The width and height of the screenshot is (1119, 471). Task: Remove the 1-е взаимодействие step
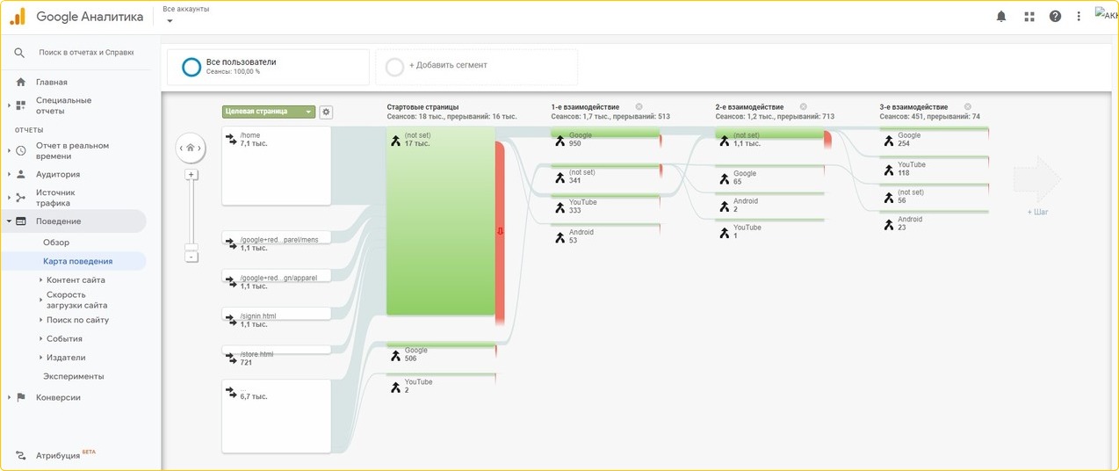639,107
